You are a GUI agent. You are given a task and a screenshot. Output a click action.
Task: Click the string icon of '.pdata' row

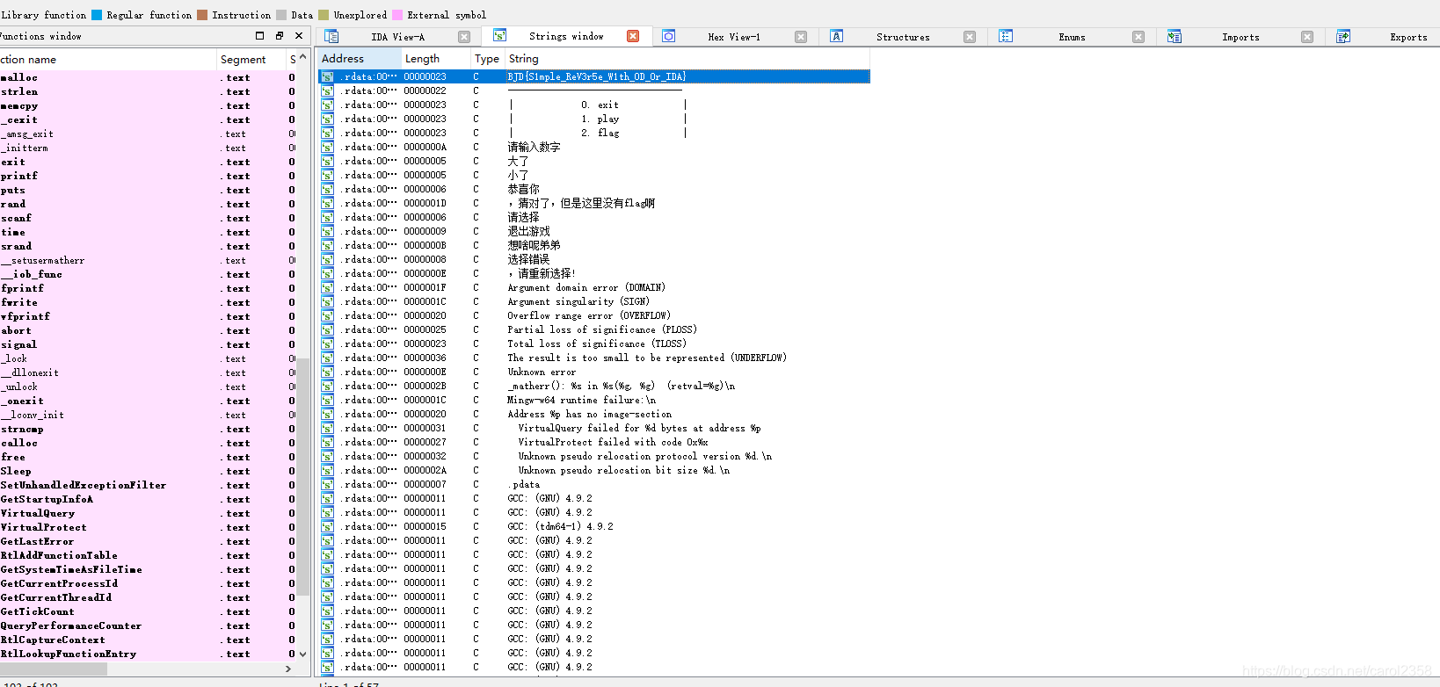pyautogui.click(x=327, y=484)
